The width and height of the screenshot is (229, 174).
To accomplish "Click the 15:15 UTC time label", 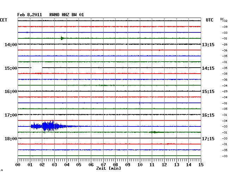I will [208, 92].
